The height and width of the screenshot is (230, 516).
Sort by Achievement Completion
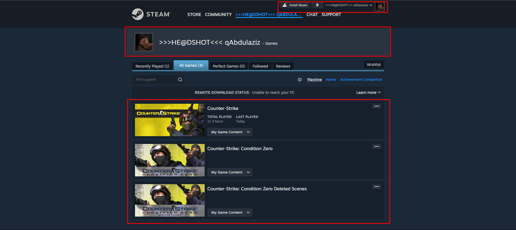361,80
